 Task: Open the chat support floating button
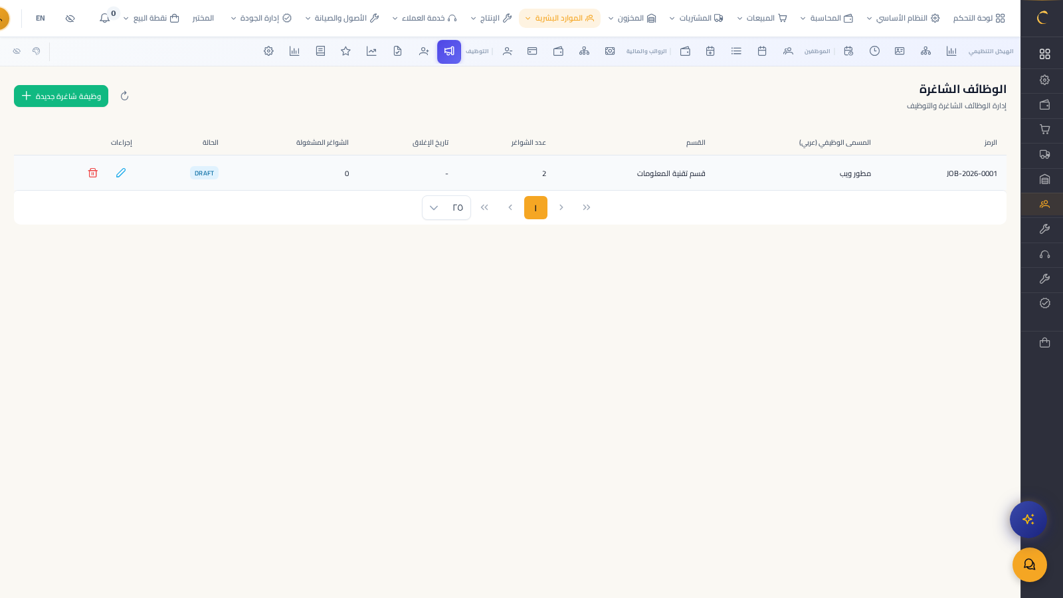click(x=1029, y=565)
